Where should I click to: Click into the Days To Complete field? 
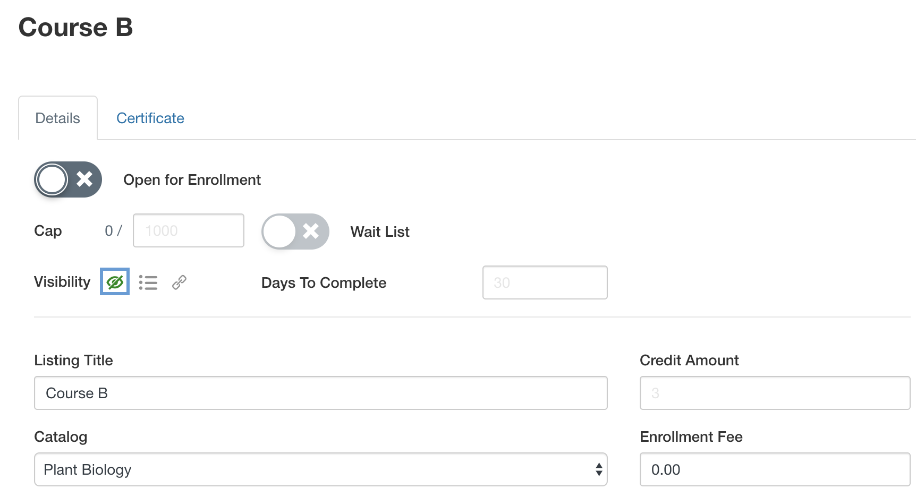(x=545, y=282)
